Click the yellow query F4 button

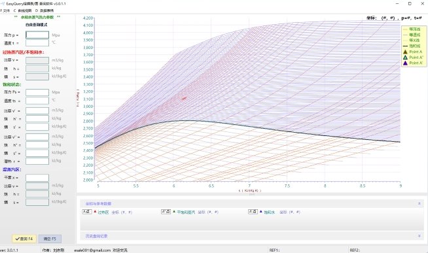tap(24, 239)
